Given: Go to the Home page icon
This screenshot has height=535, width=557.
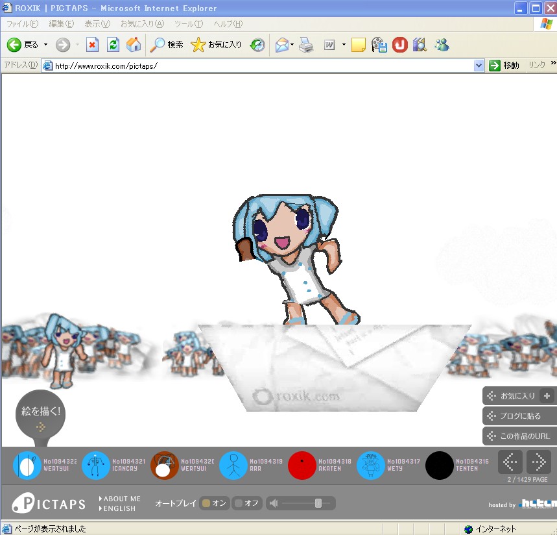Looking at the screenshot, I should (134, 45).
